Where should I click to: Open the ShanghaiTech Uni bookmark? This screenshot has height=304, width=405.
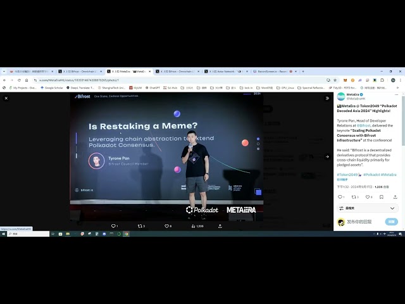click(x=111, y=88)
